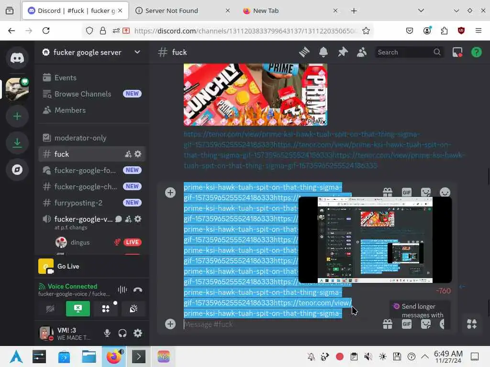The width and height of the screenshot is (490, 367).
Task: Open Firefox extensions puzzle icon
Action: click(x=444, y=31)
